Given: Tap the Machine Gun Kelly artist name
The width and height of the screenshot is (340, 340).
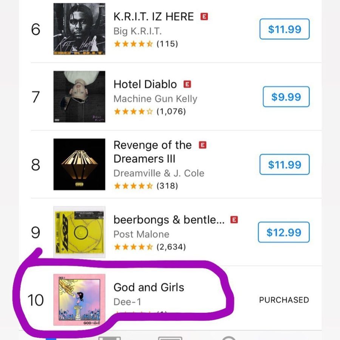Looking at the screenshot, I should (155, 99).
